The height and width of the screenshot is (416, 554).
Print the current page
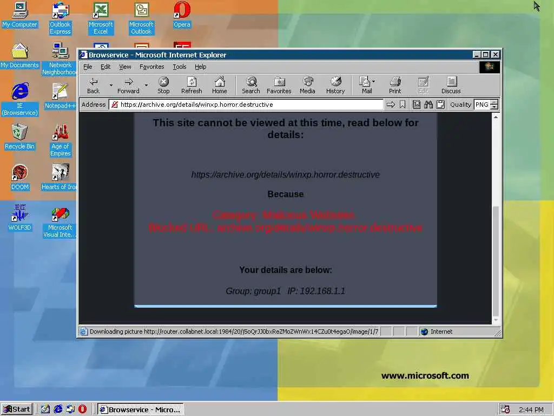pos(395,85)
